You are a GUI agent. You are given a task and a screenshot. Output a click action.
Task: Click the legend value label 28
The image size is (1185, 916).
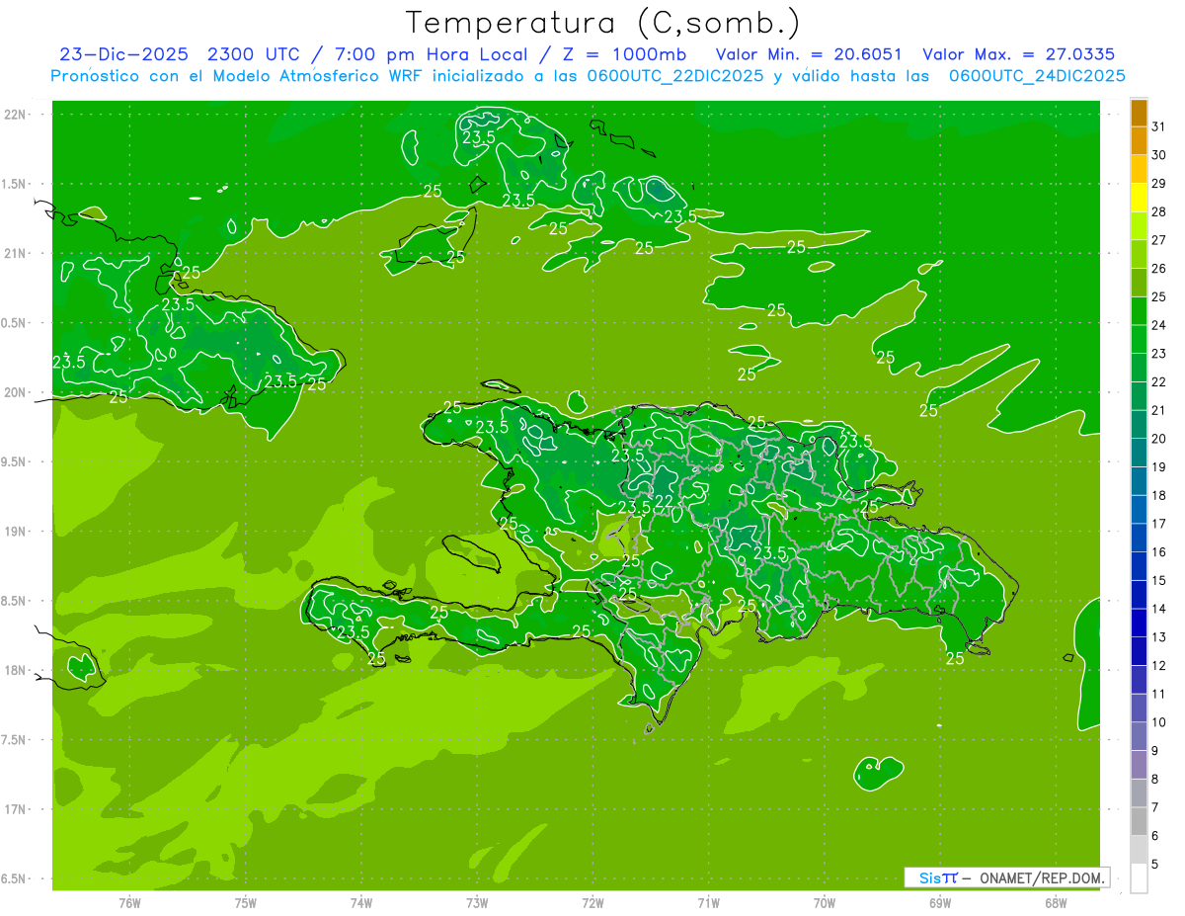click(x=1159, y=211)
